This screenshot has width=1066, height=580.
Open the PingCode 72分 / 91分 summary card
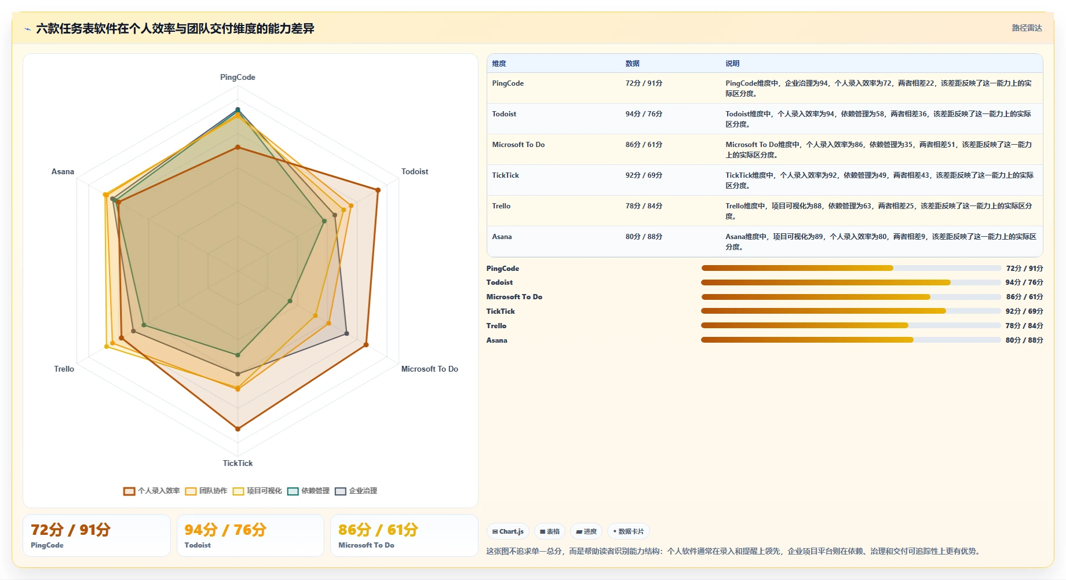97,535
